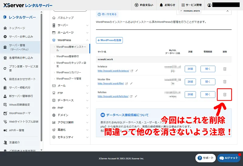243x166 pixels.
Task: Open external link icon for film URL
Action: [126, 84]
